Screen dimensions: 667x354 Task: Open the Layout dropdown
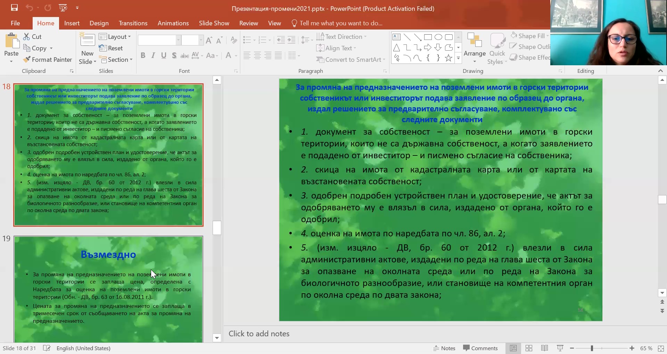click(115, 37)
